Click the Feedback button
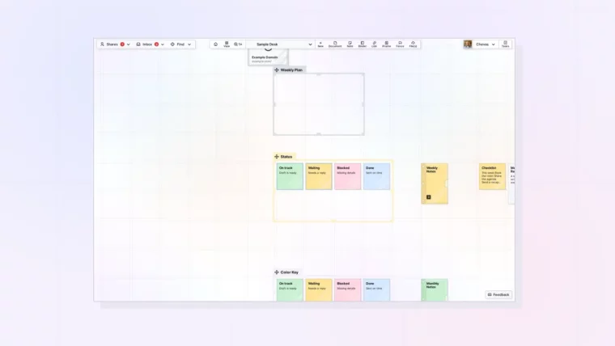This screenshot has width=615, height=346. pyautogui.click(x=498, y=295)
